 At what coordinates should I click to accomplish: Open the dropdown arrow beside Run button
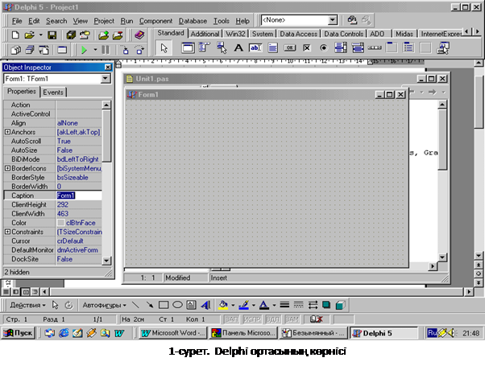95,50
